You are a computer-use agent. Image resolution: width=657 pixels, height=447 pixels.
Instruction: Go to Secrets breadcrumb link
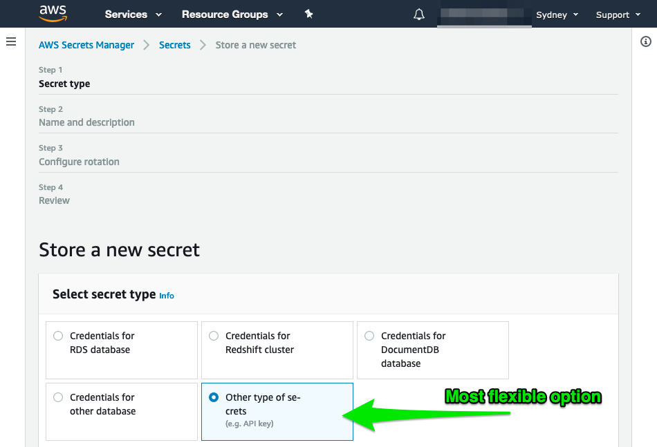(x=175, y=45)
